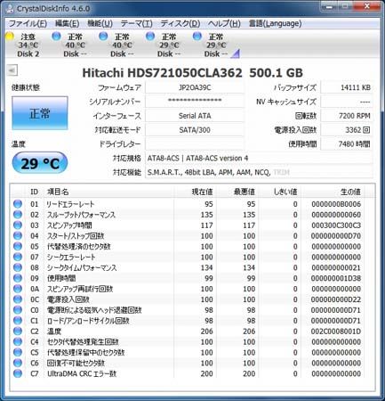385x401 pixels.
Task: Click the status orb for ID 08
Action: click(18, 267)
